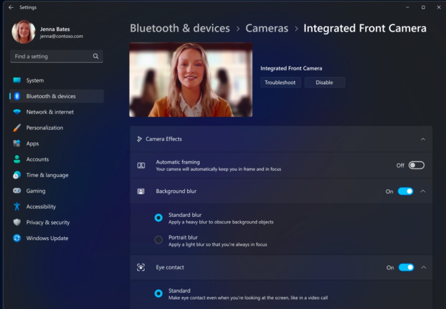Click the Portrait blur description text

tap(217, 244)
